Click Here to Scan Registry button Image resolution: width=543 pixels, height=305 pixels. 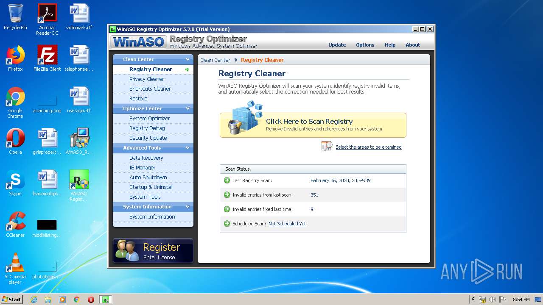313,125
